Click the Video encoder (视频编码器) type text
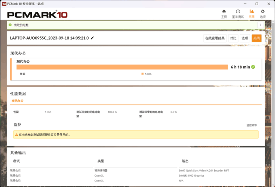 click(101, 171)
